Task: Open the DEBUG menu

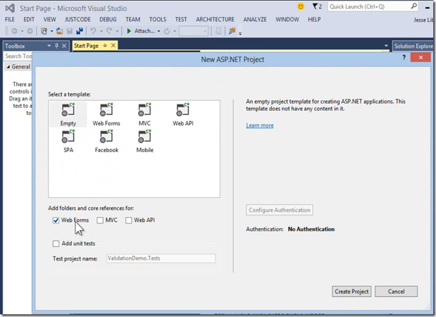Action: pyautogui.click(x=108, y=20)
